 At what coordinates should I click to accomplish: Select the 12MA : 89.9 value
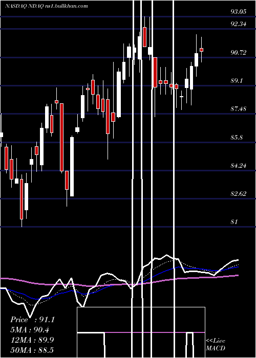pyautogui.click(x=32, y=340)
